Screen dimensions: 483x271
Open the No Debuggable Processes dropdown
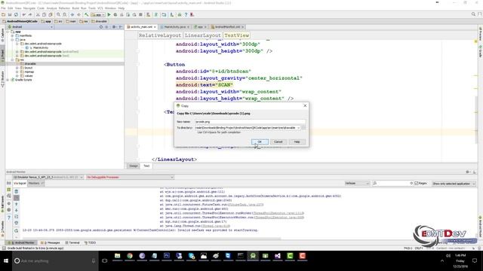(130, 178)
